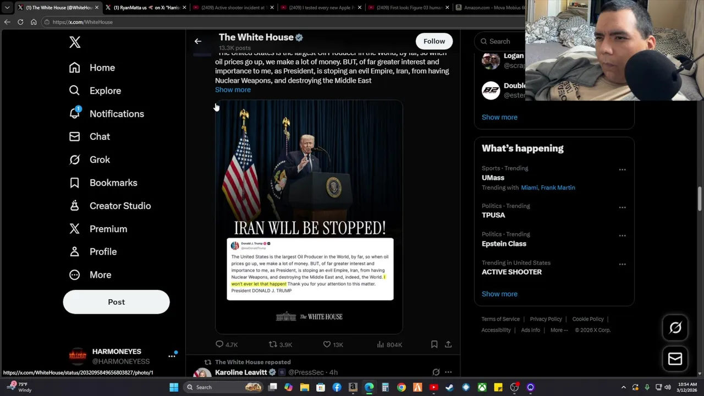704x396 pixels.
Task: Open Ads info footer link
Action: (531, 330)
